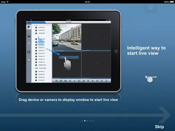
Task: Tap the 'Intelligent way to start live view' heading
Action: point(147,51)
